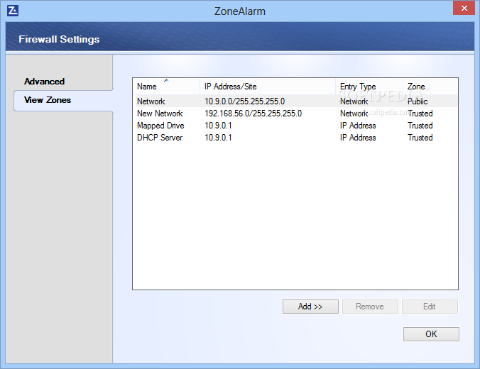Click the 'Public' zone cell
Image resolution: width=480 pixels, height=369 pixels.
[418, 101]
